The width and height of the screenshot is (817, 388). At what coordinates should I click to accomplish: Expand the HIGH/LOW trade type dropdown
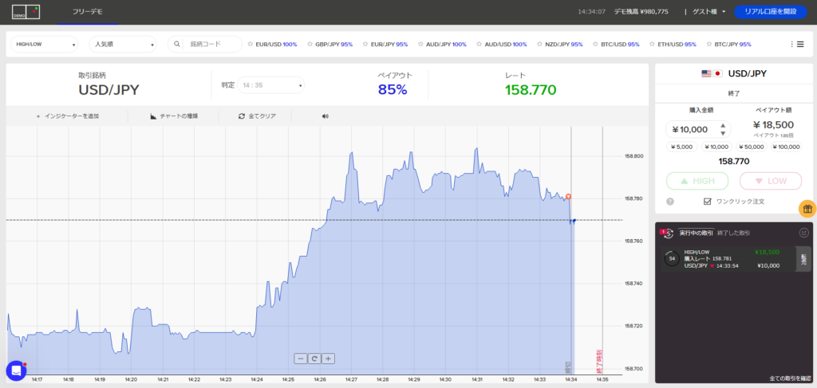click(x=45, y=45)
